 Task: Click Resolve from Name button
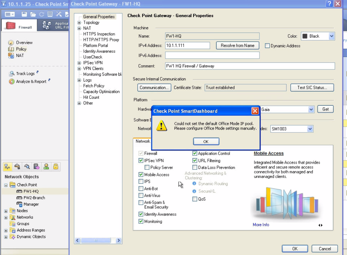(238, 46)
